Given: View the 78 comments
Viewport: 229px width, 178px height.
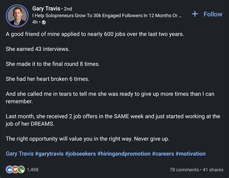Looking at the screenshot, I should click(x=184, y=170).
